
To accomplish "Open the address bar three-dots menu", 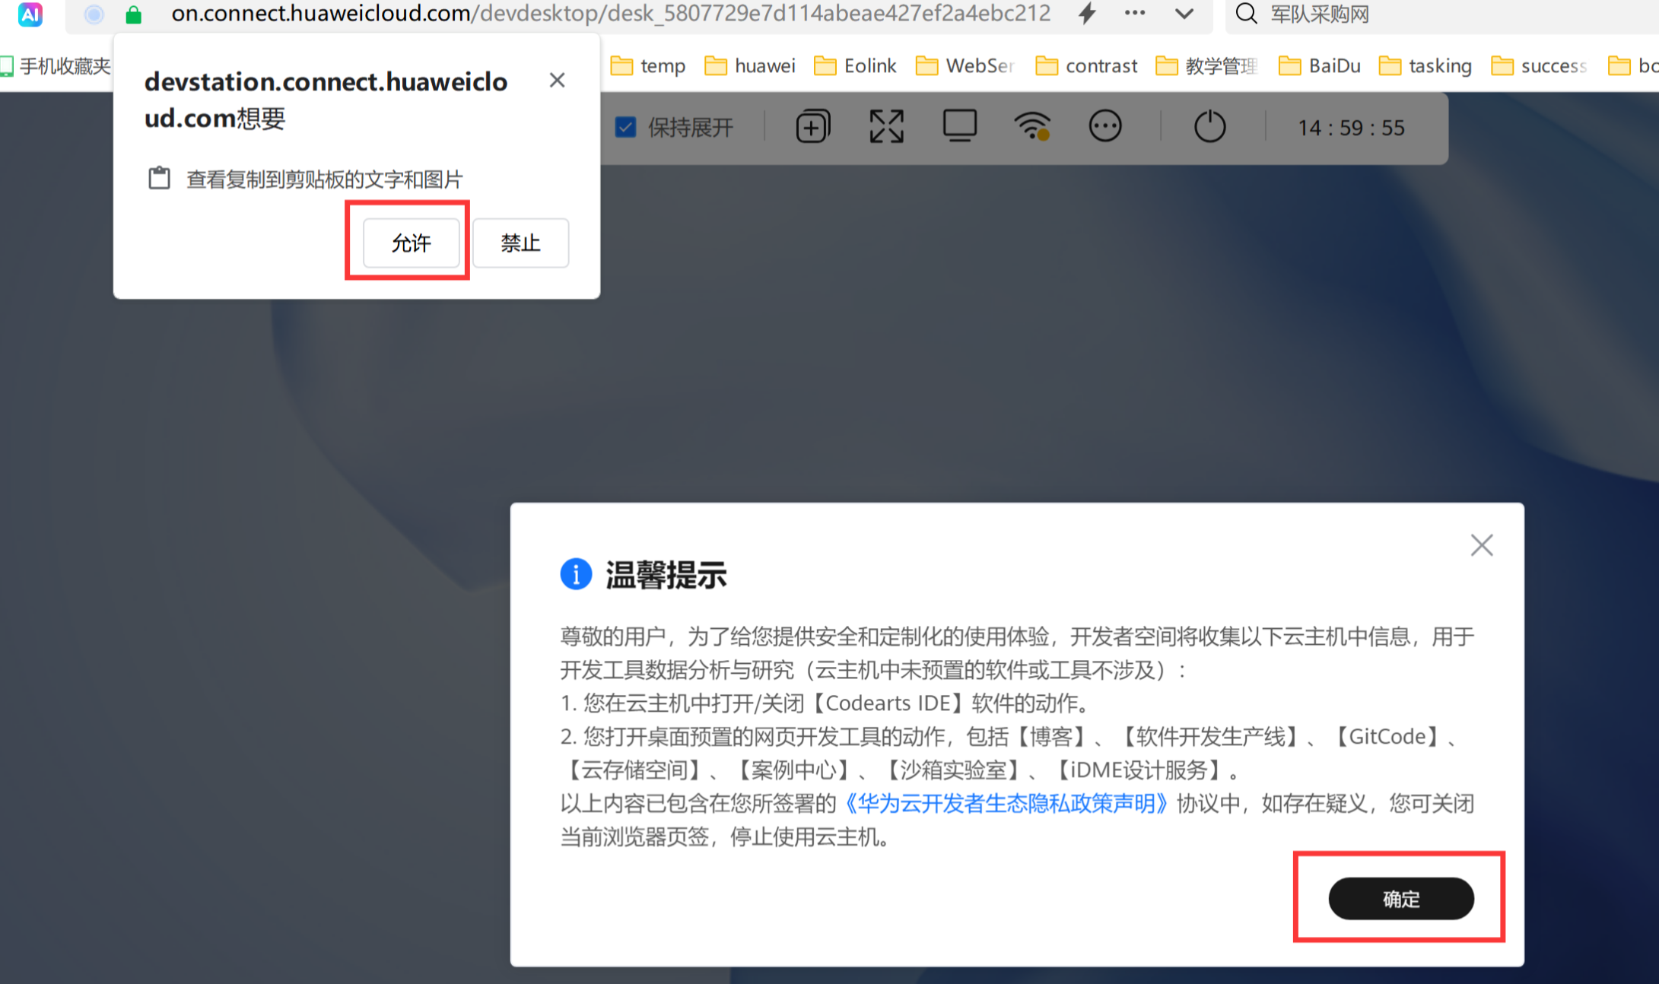I will (x=1135, y=13).
